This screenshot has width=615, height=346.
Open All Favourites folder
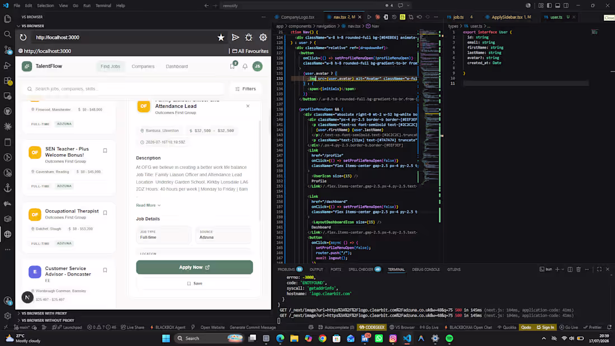click(x=250, y=51)
